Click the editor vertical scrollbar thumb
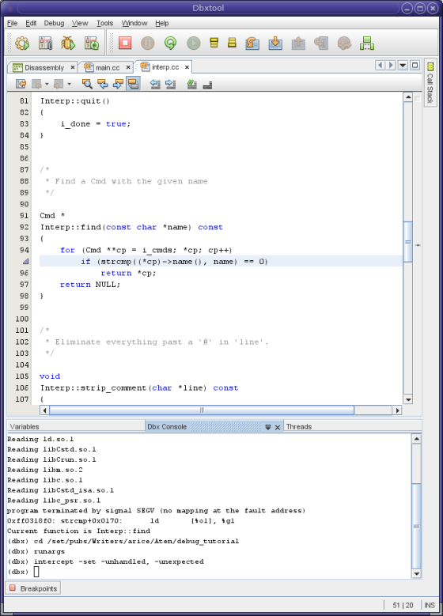 click(x=408, y=242)
